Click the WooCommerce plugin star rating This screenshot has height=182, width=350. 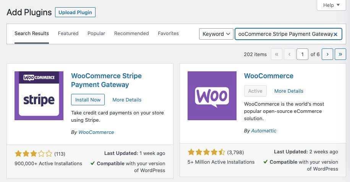click(x=206, y=152)
